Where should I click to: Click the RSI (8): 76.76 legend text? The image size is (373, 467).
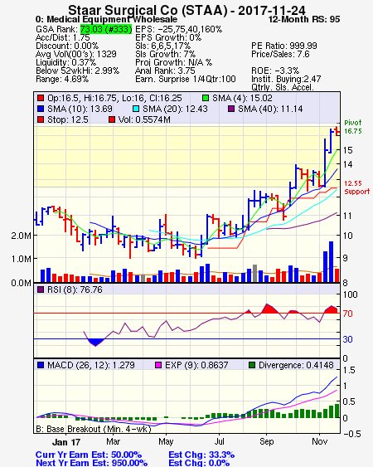(75, 289)
